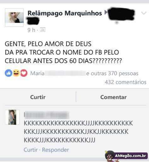The width and height of the screenshot is (149, 162).
Task: Open Relâmpago Marquinhos profile picture
Action: pos(14,18)
